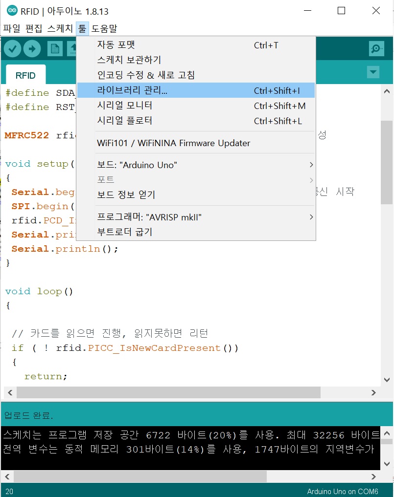Click editor vertical scrollbar down arrow
The height and width of the screenshot is (497, 394).
pyautogui.click(x=387, y=380)
